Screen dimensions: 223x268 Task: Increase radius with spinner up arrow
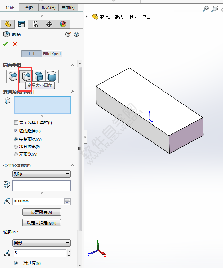tap(67, 200)
